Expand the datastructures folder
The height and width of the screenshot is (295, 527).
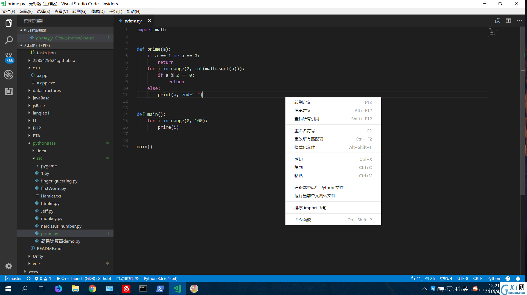(65, 90)
